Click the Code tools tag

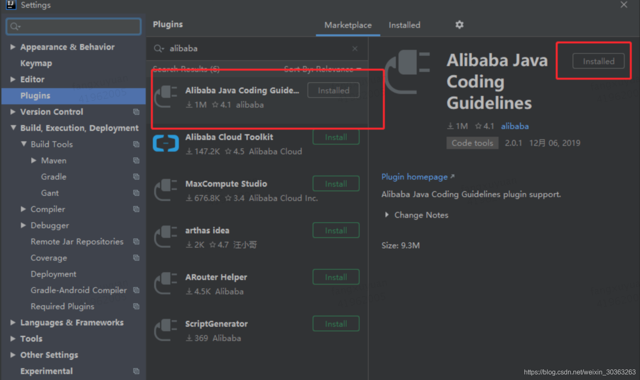tap(472, 143)
